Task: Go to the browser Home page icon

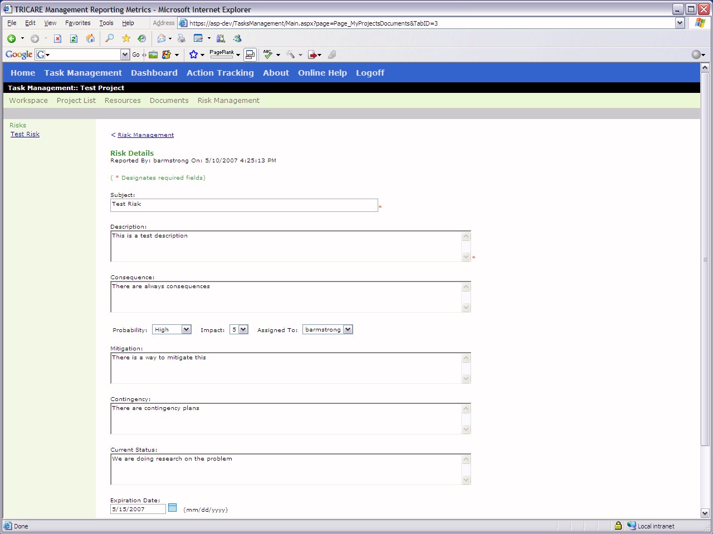Action: 90,38
